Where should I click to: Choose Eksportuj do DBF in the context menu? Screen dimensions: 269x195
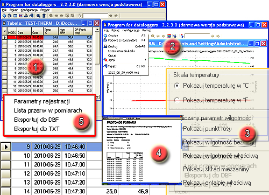point(37,120)
